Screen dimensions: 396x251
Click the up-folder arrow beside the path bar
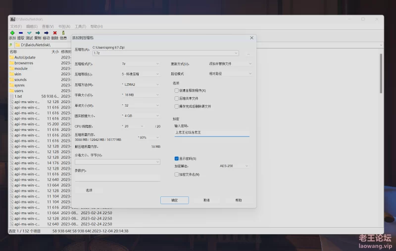[11, 45]
